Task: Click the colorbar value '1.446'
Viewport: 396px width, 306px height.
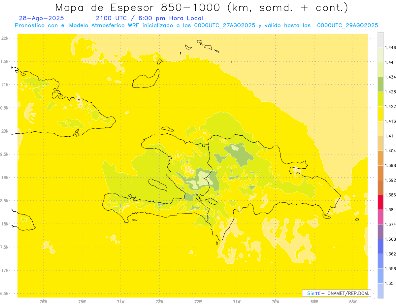Action: (x=390, y=48)
